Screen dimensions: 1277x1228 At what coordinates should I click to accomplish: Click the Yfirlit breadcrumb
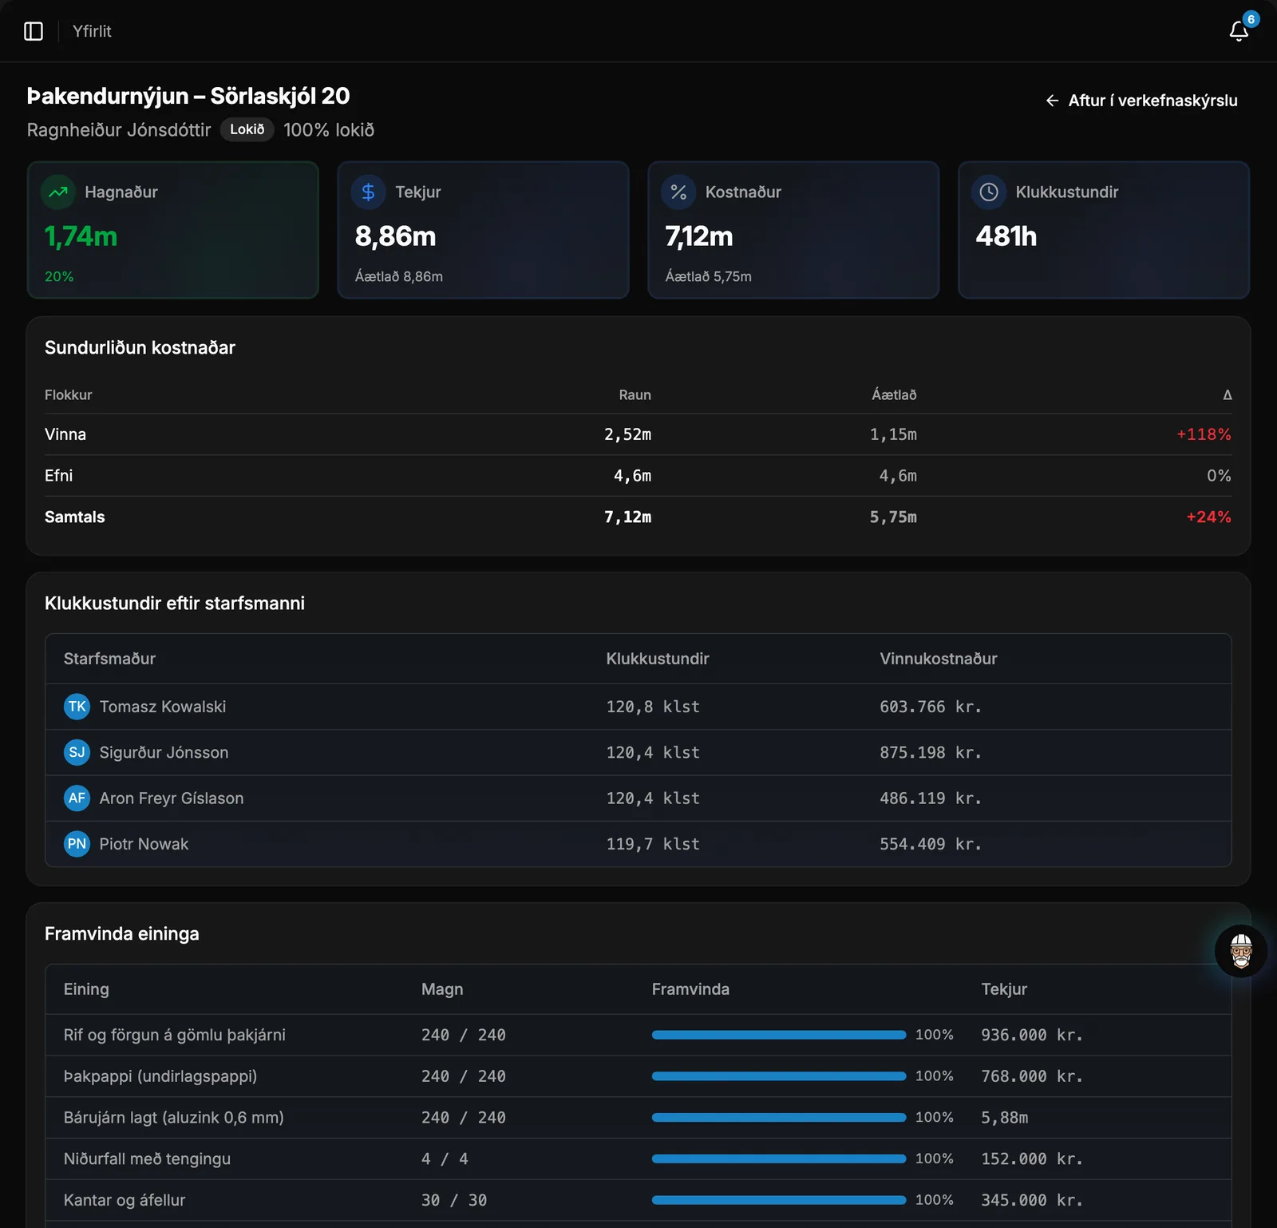pyautogui.click(x=92, y=31)
